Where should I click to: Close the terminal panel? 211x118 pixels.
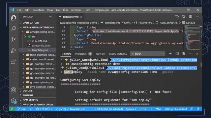pos(197,54)
